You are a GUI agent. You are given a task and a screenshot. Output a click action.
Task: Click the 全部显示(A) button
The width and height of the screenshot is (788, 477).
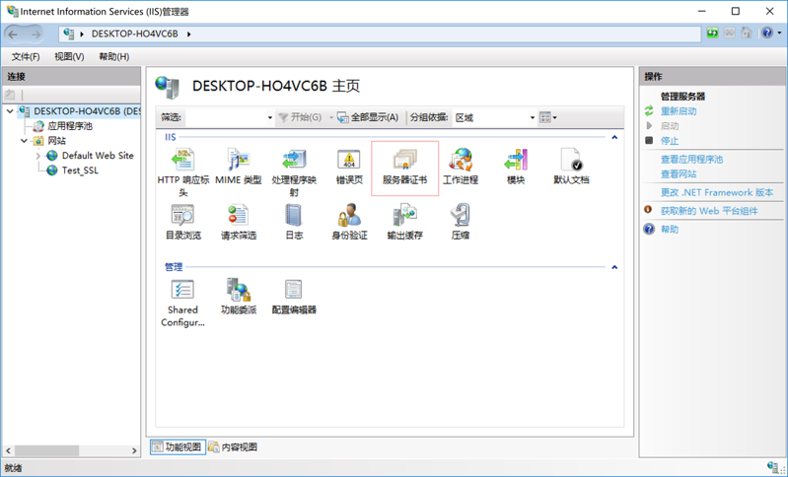[369, 117]
